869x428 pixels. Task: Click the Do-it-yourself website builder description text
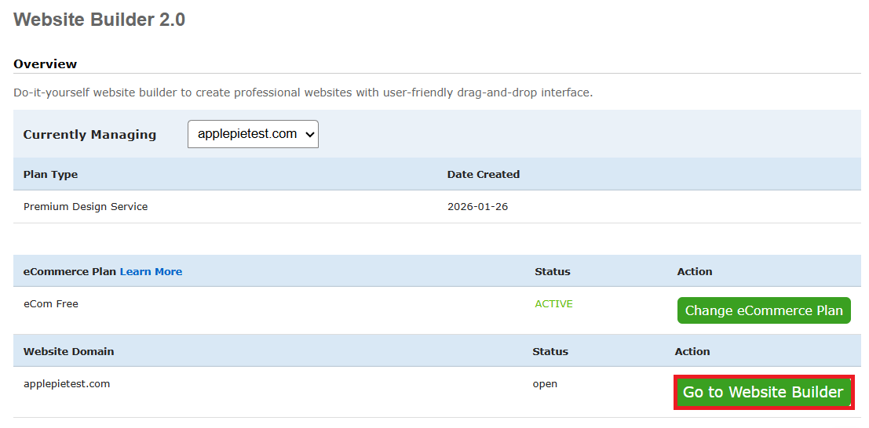(x=303, y=92)
